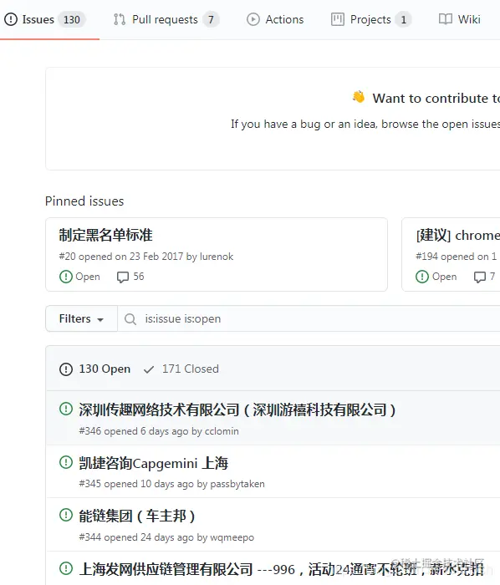
Task: Click '#346 opened 6 days ago' text
Action: click(134, 431)
